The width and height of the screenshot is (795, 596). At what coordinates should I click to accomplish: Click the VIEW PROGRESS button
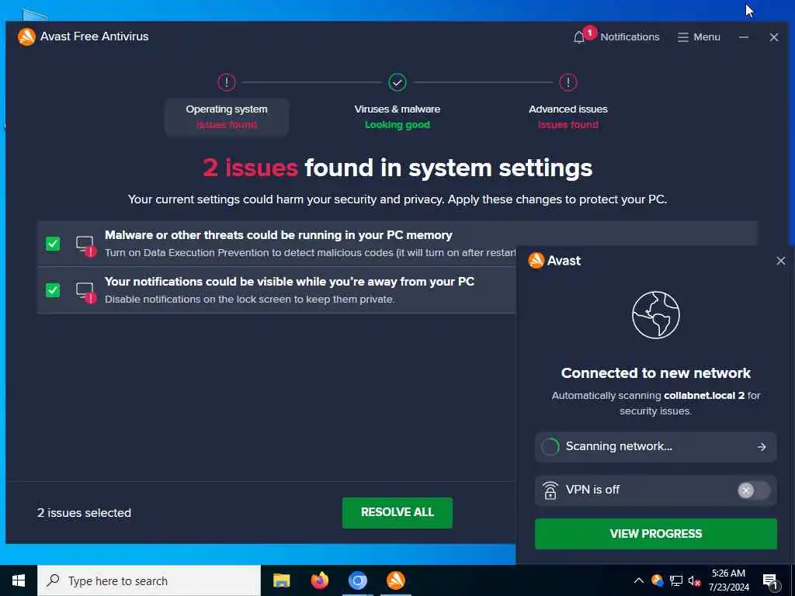point(655,534)
